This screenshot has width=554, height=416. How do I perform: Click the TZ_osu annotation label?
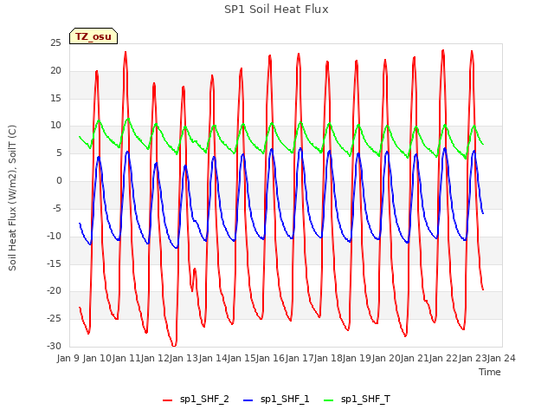[93, 36]
